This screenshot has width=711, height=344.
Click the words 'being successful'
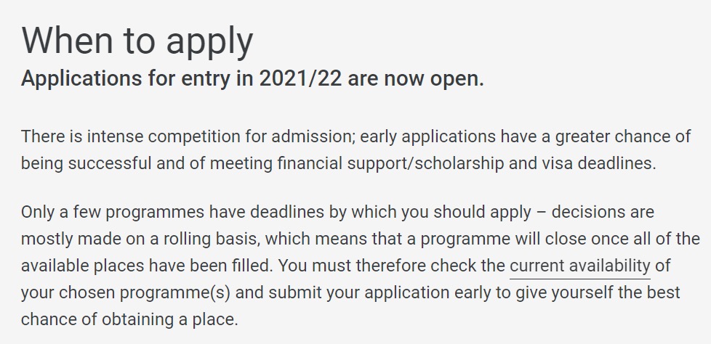coord(87,164)
